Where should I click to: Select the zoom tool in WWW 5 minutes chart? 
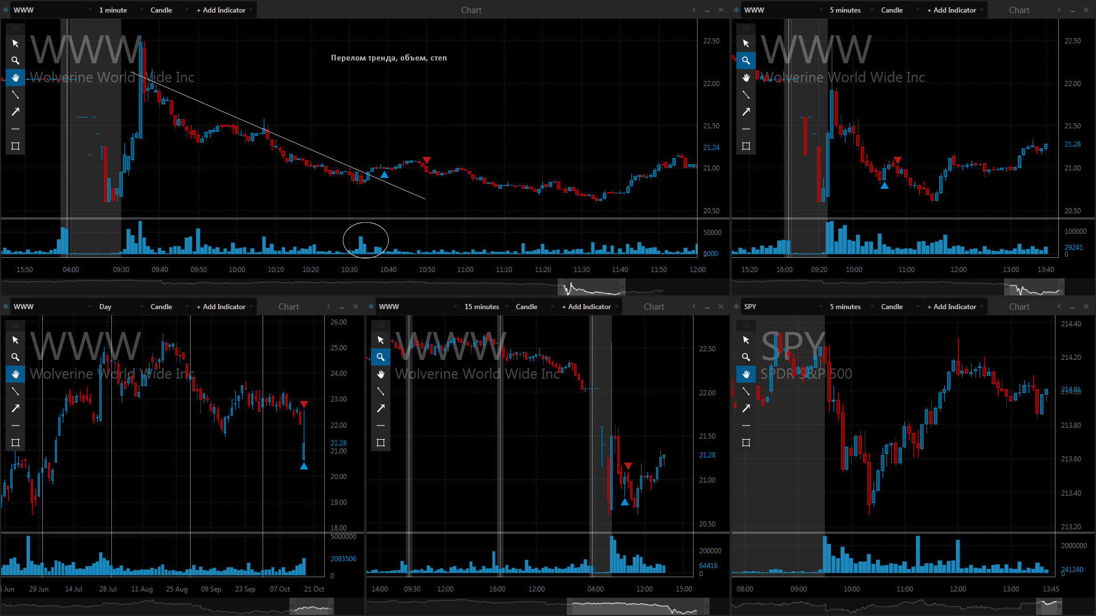[746, 60]
